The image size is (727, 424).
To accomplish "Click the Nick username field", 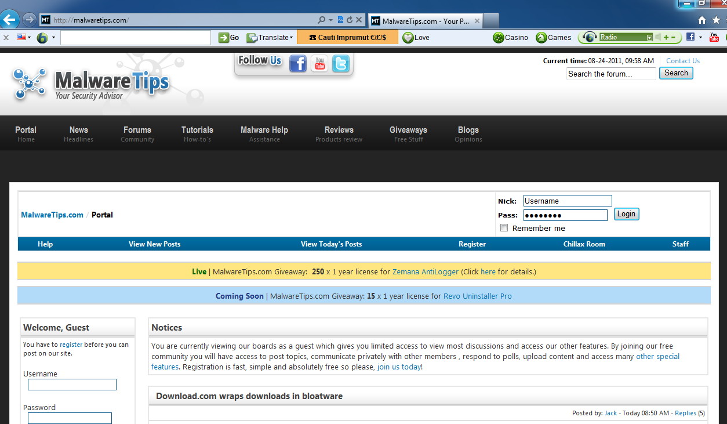I will [x=568, y=201].
